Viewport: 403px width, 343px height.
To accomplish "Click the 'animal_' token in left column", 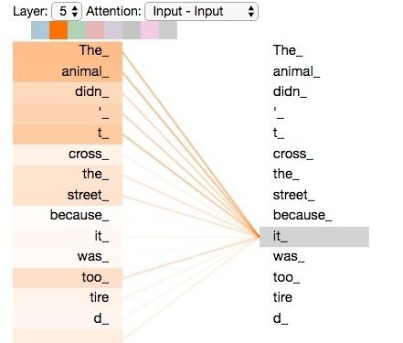I will pos(68,72).
